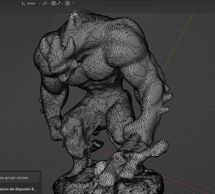The width and height of the screenshot is (215, 194).
Task: Toggle proportional editing button
Action: tap(68, 3)
